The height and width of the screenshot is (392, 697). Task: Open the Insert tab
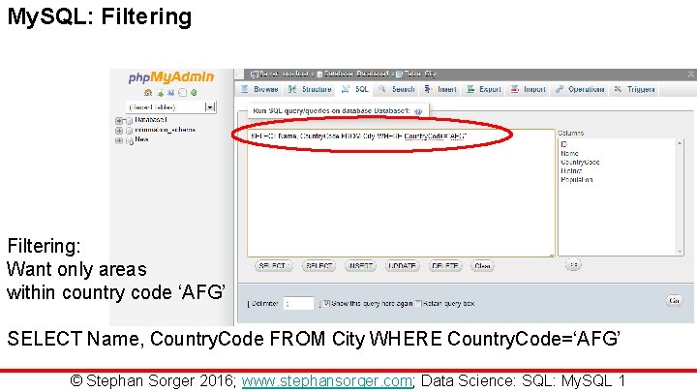pos(440,89)
